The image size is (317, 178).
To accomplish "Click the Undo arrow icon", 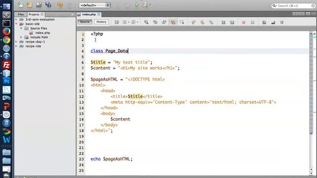I will point(60,5).
